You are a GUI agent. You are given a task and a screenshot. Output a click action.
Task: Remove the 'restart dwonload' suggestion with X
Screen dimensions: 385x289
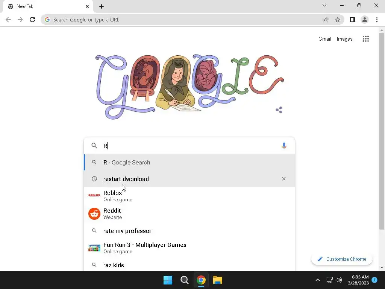click(284, 179)
